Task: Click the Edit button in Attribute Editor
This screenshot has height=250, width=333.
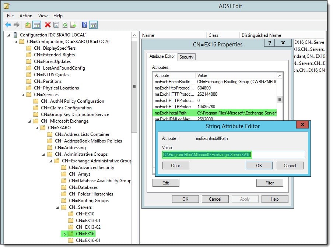Action: coord(166,183)
